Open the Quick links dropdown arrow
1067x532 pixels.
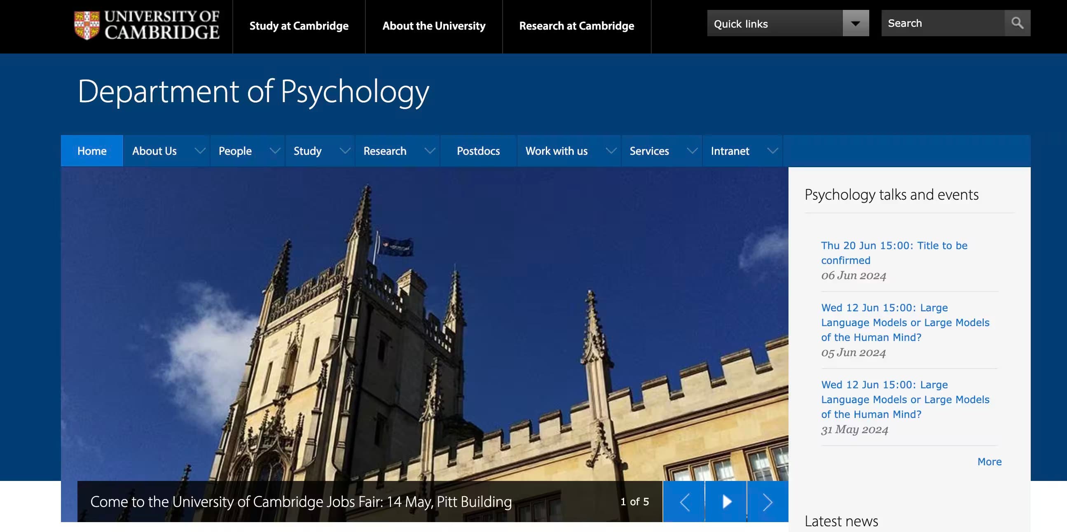[855, 23]
